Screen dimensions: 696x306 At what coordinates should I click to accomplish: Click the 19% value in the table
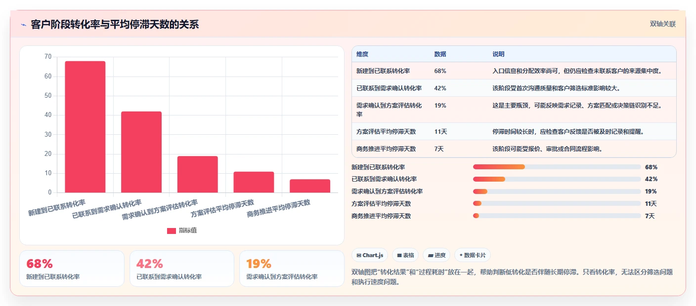440,105
